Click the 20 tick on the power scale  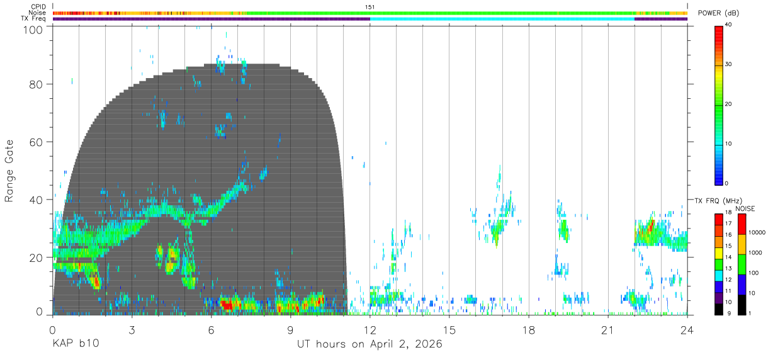[x=729, y=104]
